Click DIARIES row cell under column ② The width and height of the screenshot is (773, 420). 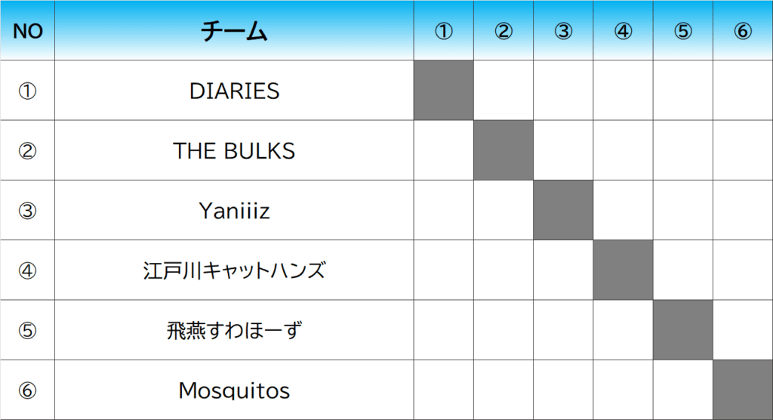pyautogui.click(x=504, y=91)
